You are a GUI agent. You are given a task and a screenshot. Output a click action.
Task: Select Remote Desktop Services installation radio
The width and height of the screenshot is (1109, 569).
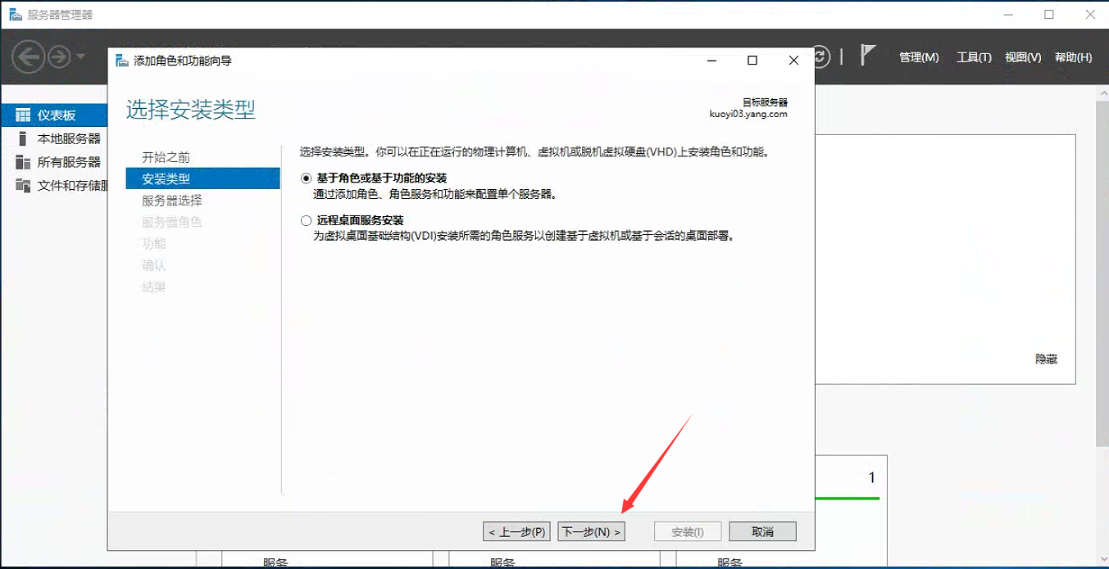click(x=307, y=221)
